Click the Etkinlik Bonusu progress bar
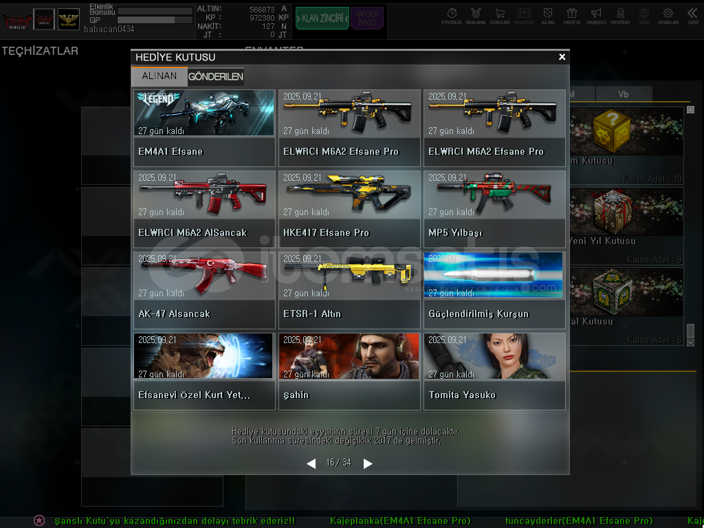Viewport: 704px width, 528px height. pos(155,11)
